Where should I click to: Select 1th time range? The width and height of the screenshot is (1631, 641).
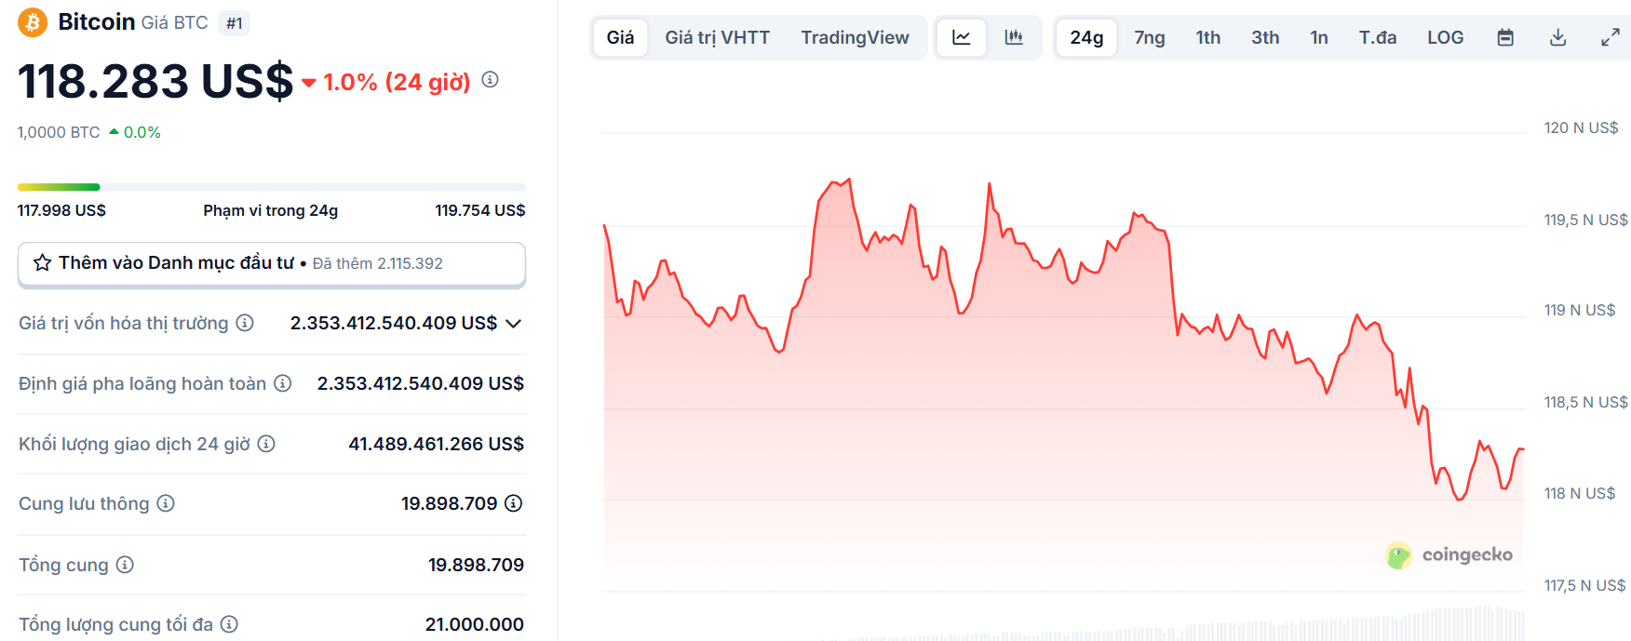pyautogui.click(x=1208, y=37)
